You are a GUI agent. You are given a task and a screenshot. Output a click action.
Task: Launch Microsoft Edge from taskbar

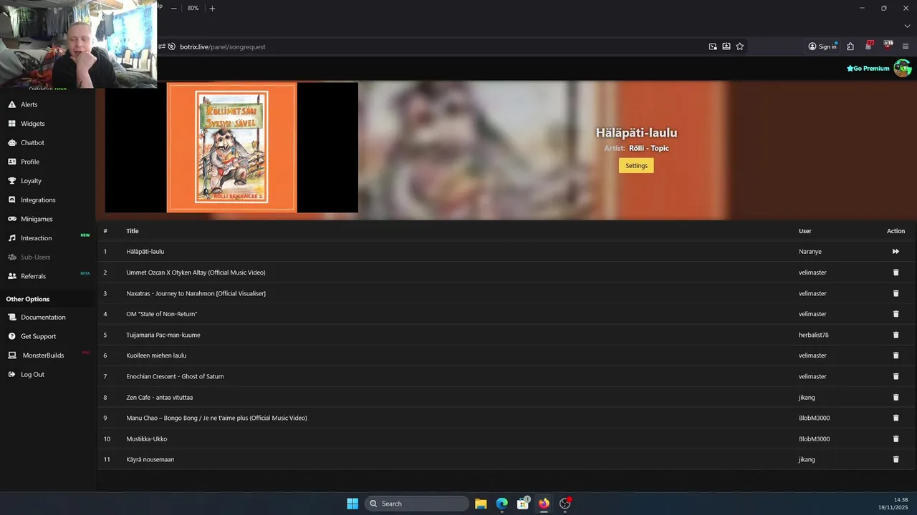tap(502, 504)
